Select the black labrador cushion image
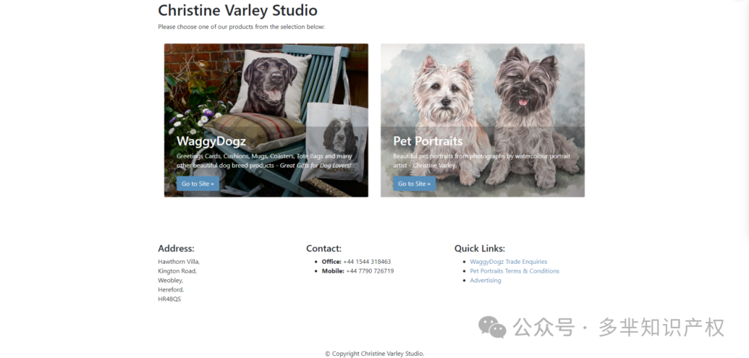749x358 pixels. pyautogui.click(x=270, y=84)
